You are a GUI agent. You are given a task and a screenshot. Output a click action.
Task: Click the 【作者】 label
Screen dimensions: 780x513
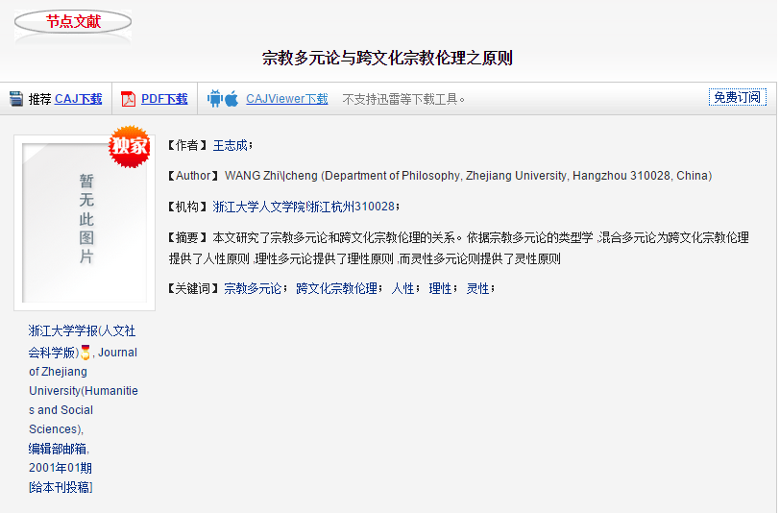[x=187, y=145]
